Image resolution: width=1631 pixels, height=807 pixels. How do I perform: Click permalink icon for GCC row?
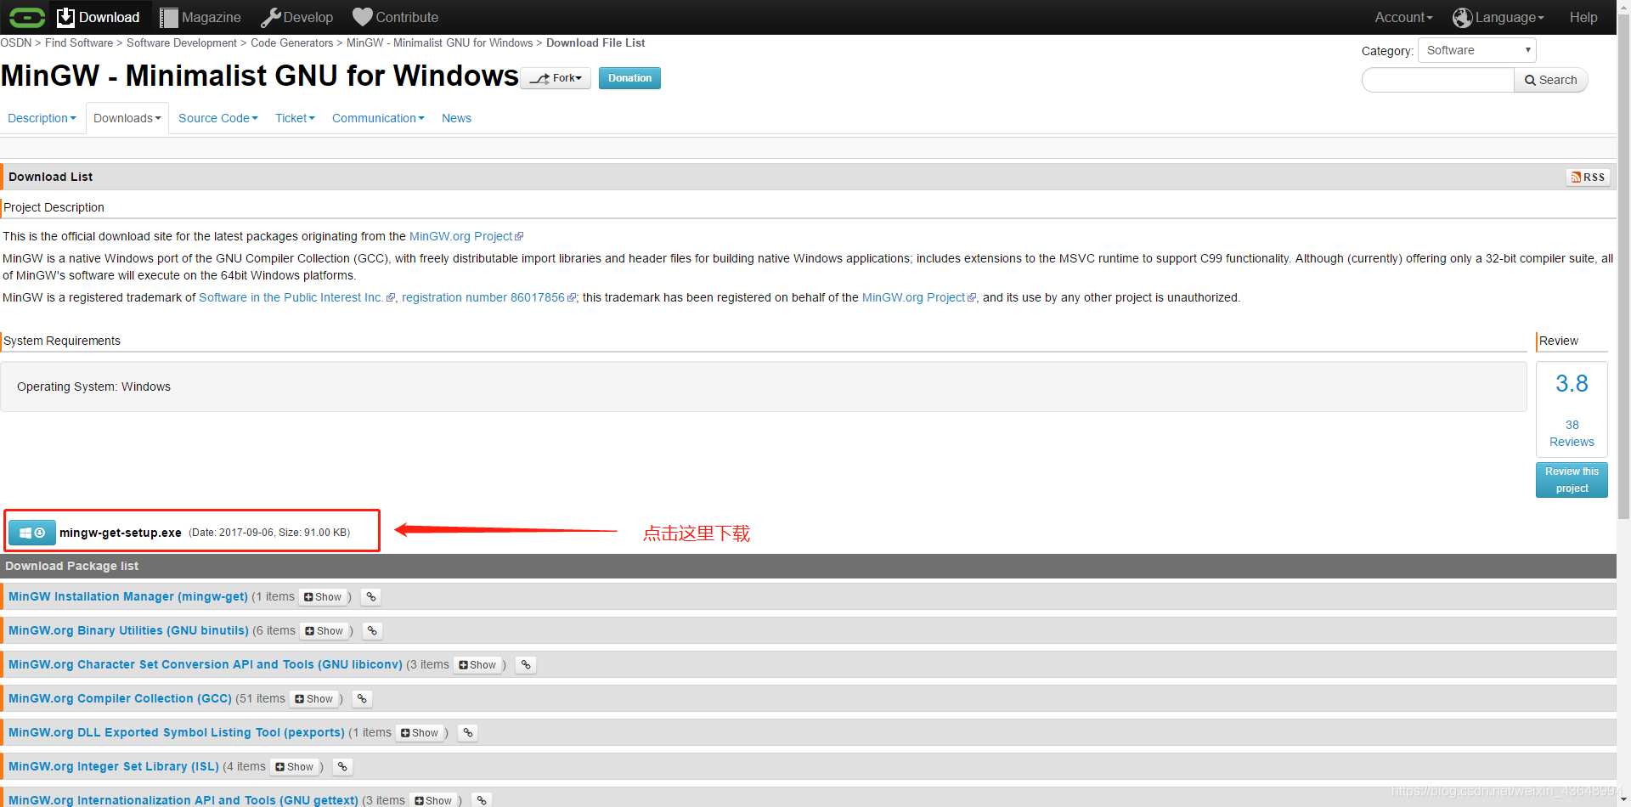pyautogui.click(x=362, y=699)
